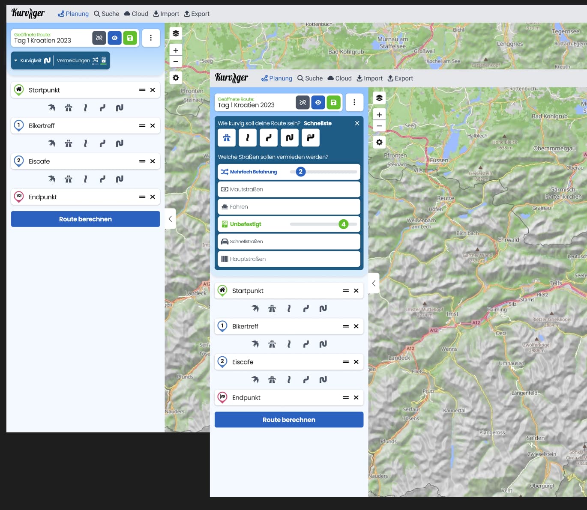Close the curviness options panel

[x=357, y=123]
